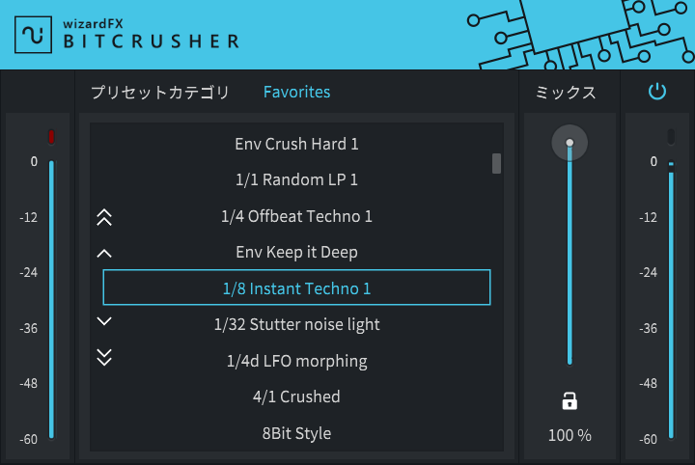Go to previous preset with up chevron

point(104,254)
